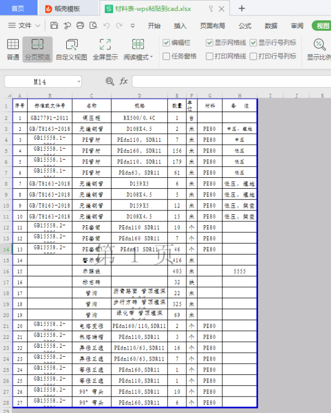Toggle the 任务窗格 checkbox
The image size is (331, 413).
click(x=166, y=56)
